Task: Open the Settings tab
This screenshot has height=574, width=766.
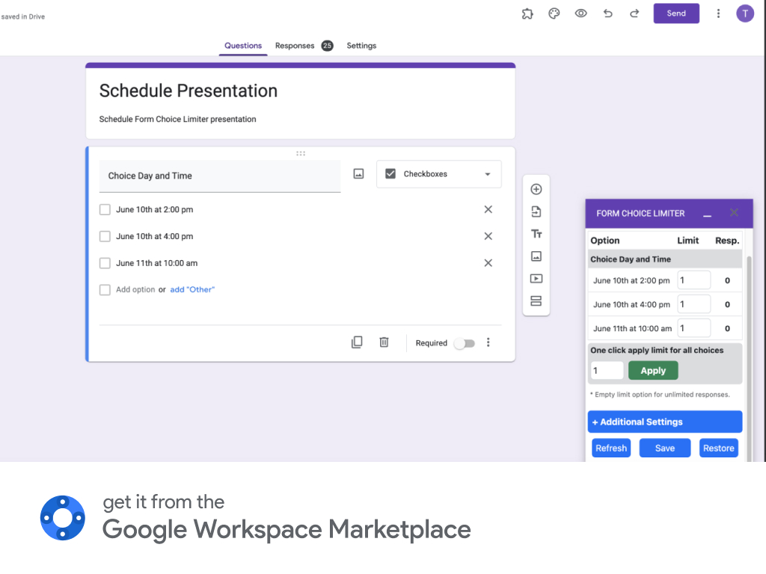Action: coord(361,46)
